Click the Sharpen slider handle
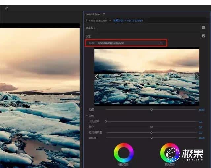Viewport: 211px width, 168px height. pos(152,127)
